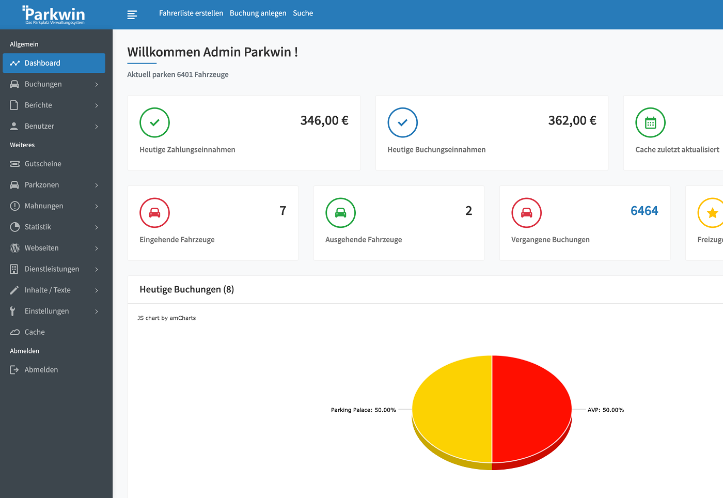Toggle the sidebar hamburger menu icon
The width and height of the screenshot is (723, 498).
click(x=132, y=14)
